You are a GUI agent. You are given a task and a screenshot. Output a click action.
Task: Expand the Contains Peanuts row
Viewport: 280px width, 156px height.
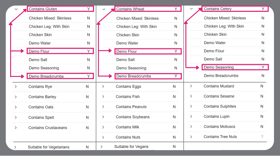pyautogui.click(x=103, y=107)
